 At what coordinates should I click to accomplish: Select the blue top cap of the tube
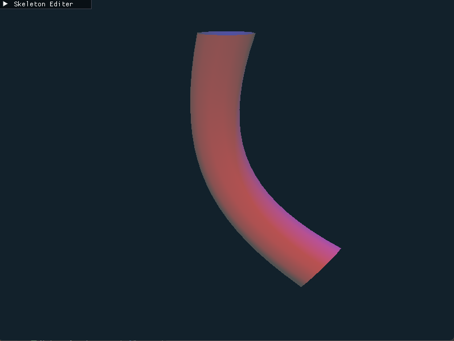tap(226, 33)
